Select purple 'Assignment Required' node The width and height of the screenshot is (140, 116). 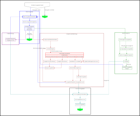[x=10, y=39]
